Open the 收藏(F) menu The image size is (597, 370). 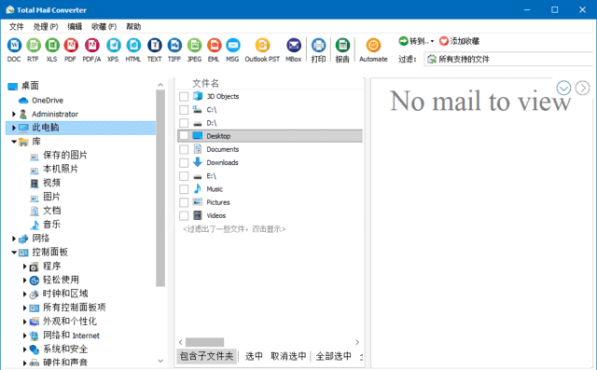(104, 27)
